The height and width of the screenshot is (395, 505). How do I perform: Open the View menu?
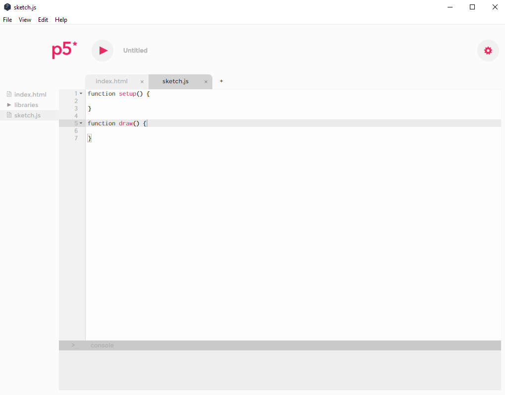point(25,20)
